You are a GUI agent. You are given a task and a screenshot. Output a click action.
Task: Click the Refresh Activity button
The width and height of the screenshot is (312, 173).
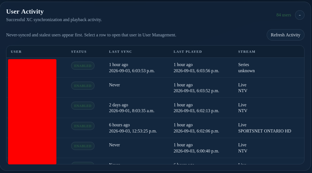[286, 35]
